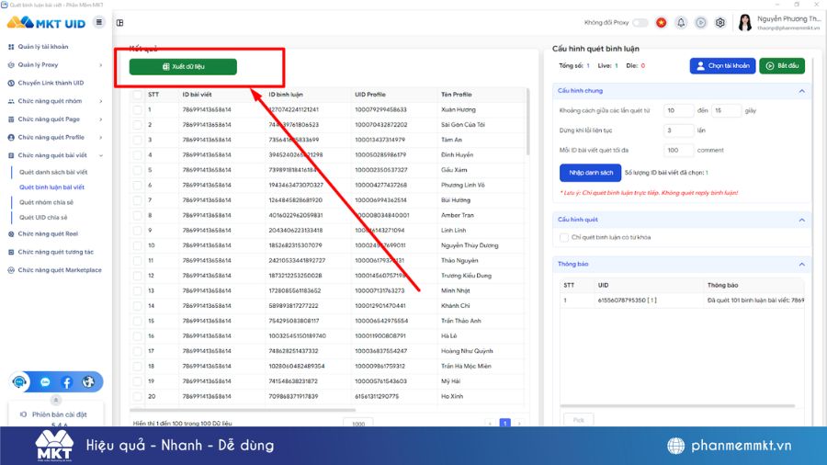Click the Thông báo table horizontal scrollbar
827x465 pixels.
pyautogui.click(x=677, y=406)
